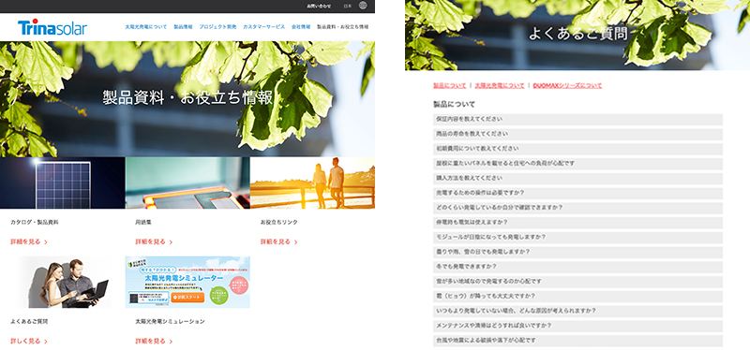Click 詳細を見る under カタログ・製品資料
Image resolution: width=750 pixels, height=350 pixels.
click(29, 242)
